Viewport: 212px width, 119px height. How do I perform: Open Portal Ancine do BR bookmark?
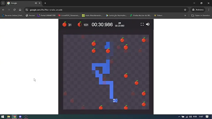click(x=140, y=15)
